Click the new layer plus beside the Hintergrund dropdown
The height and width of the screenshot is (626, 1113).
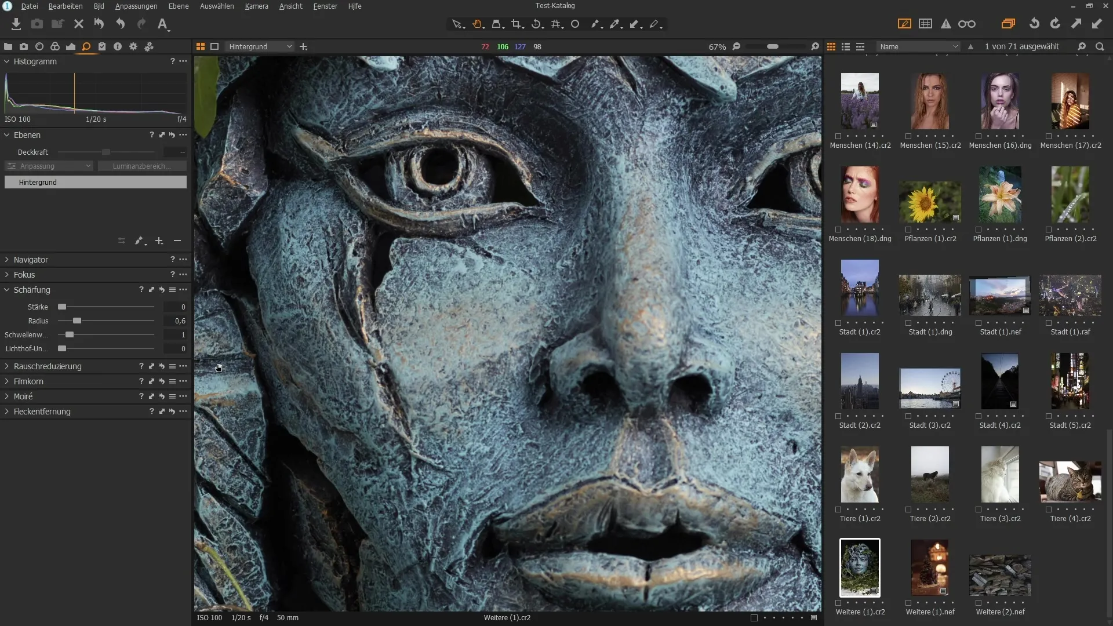[x=303, y=46]
